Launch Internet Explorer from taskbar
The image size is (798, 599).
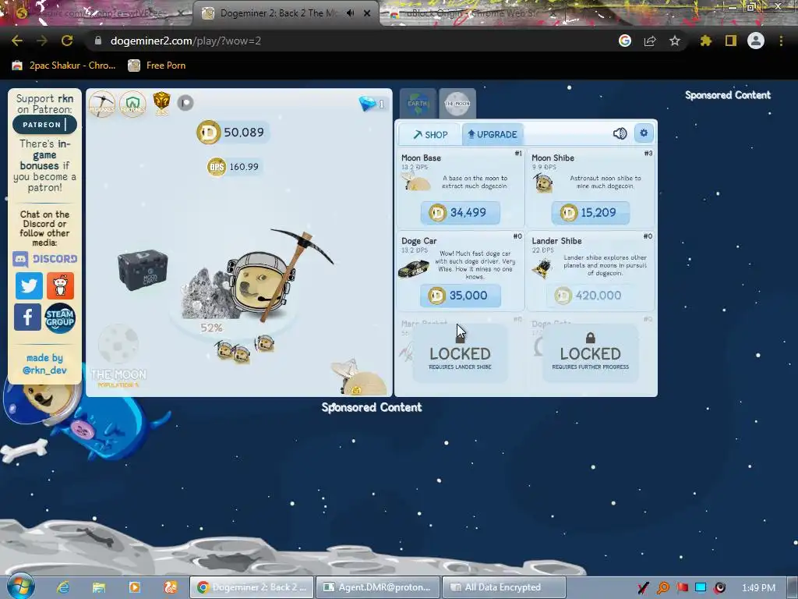[x=62, y=587]
